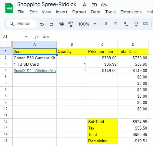Star the Shopping Spree-Riddick document

click(85, 5)
